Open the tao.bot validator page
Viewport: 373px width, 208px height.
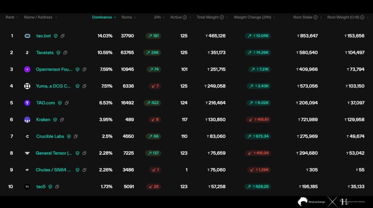[43, 36]
